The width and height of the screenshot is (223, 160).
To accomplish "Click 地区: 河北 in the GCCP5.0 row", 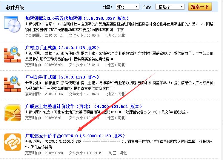I will click(118, 153).
